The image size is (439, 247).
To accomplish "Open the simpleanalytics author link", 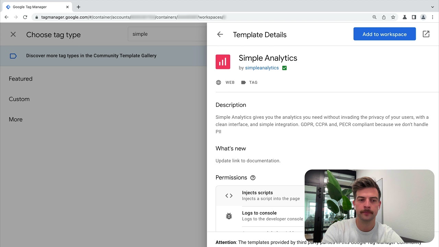I will click(x=262, y=68).
